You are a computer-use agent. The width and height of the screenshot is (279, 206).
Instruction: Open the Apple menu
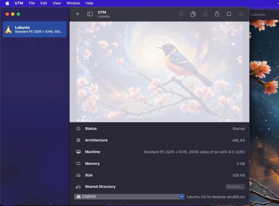coord(7,3)
